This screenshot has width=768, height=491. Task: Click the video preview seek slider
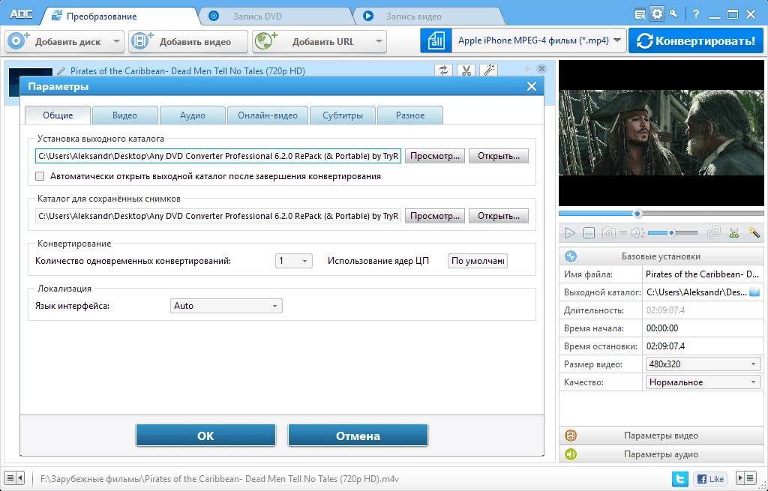661,214
